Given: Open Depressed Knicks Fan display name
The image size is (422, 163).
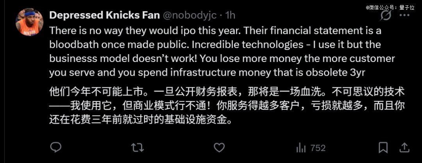Looking at the screenshot, I should tap(104, 15).
